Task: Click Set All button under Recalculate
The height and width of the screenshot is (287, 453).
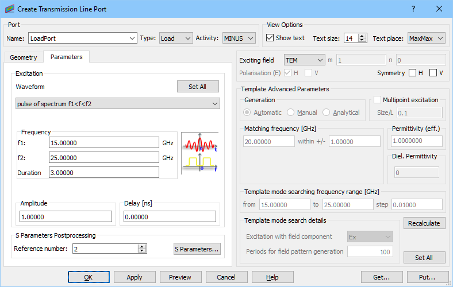Action: click(x=424, y=258)
